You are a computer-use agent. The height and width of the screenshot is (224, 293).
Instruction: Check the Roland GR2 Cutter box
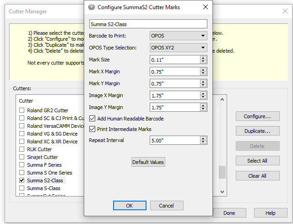point(22,110)
